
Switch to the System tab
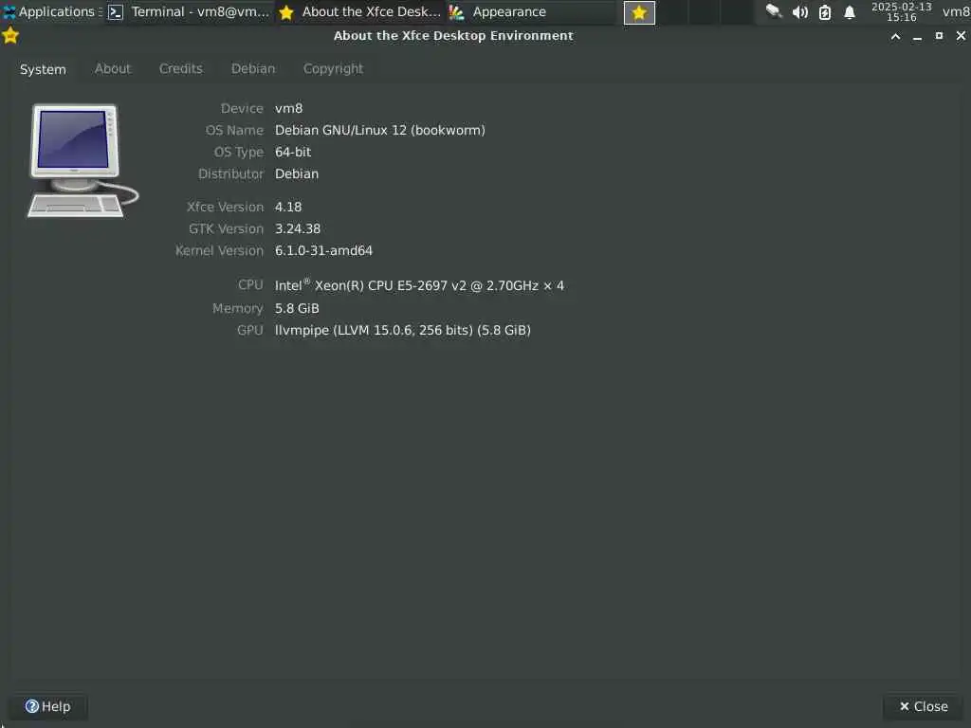[43, 69]
